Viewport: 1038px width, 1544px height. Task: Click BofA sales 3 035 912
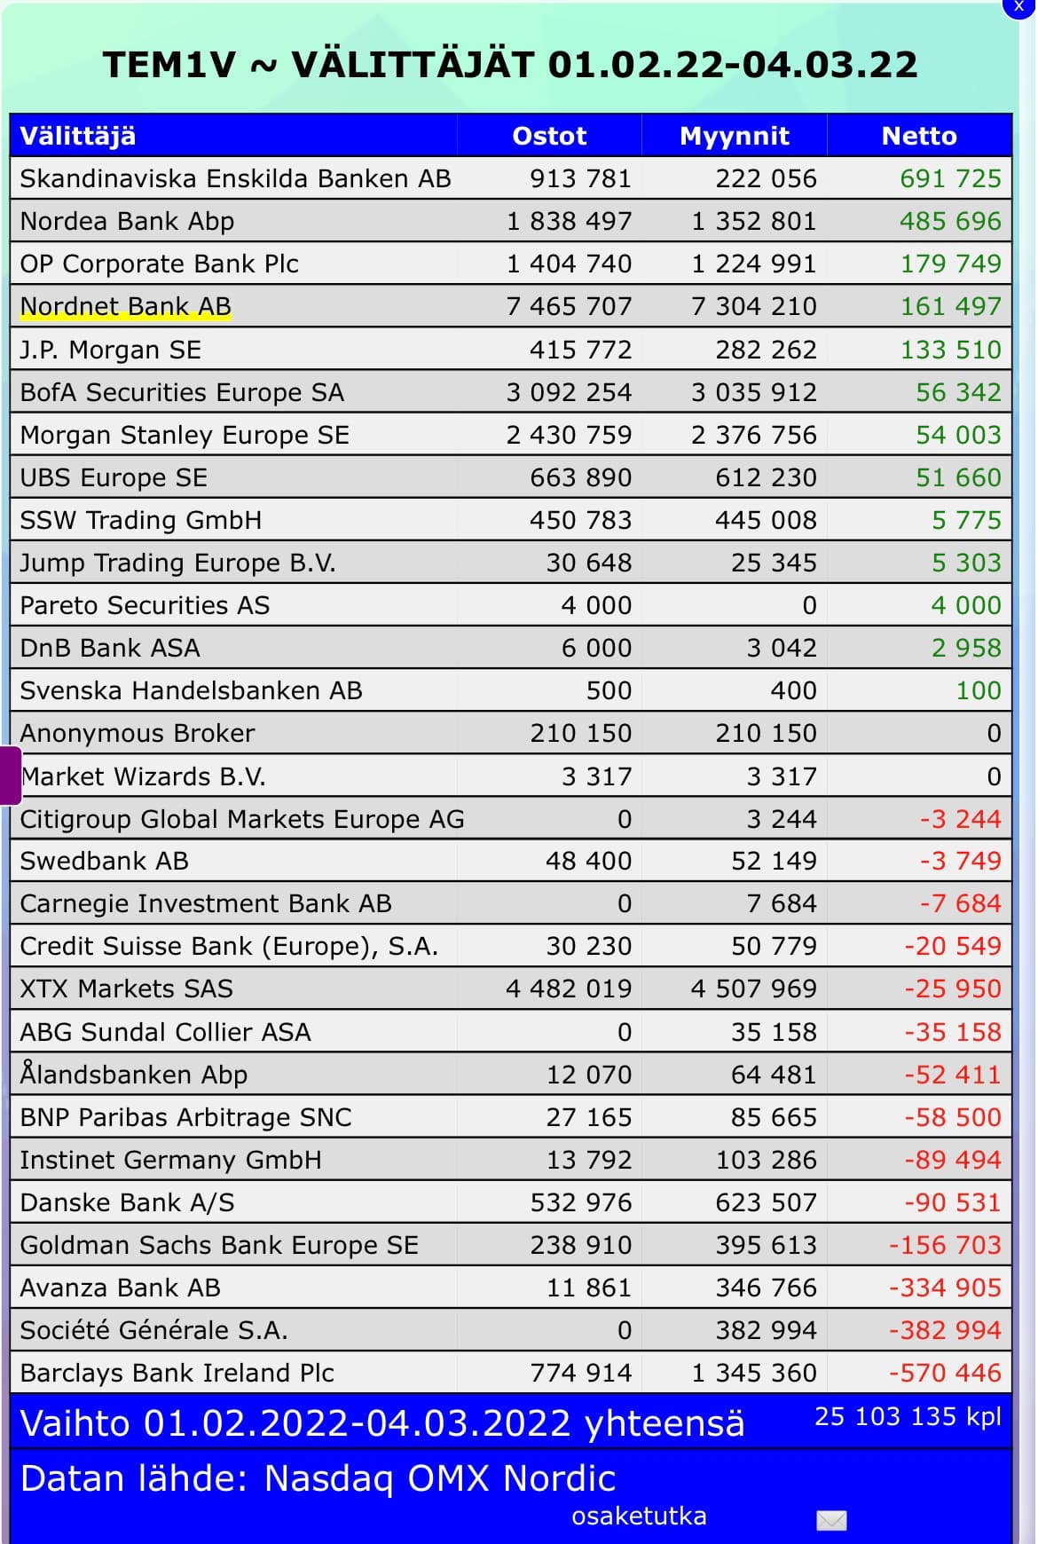tap(754, 392)
